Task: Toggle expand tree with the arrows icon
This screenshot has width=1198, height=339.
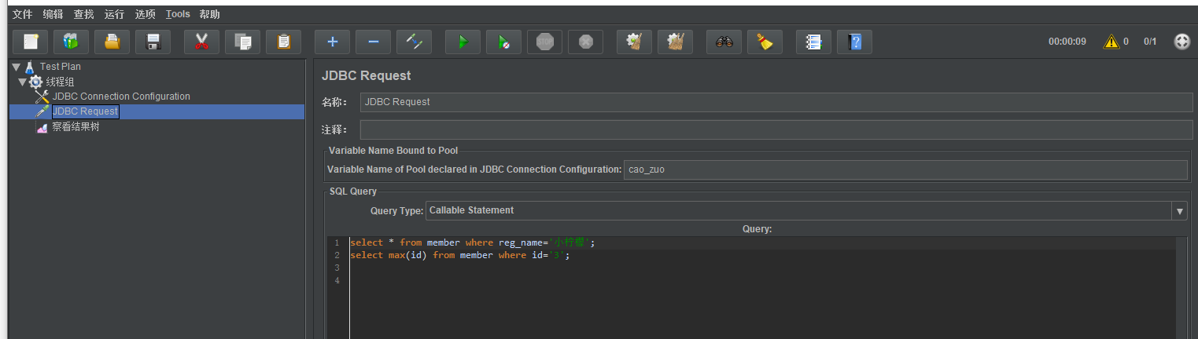Action: [x=415, y=42]
